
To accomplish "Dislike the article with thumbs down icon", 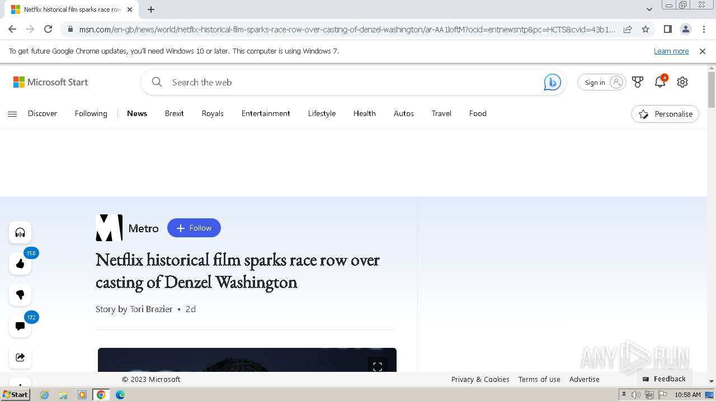I will pos(20,295).
